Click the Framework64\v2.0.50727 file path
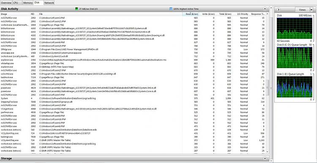The image size is (317, 163). click(65, 133)
